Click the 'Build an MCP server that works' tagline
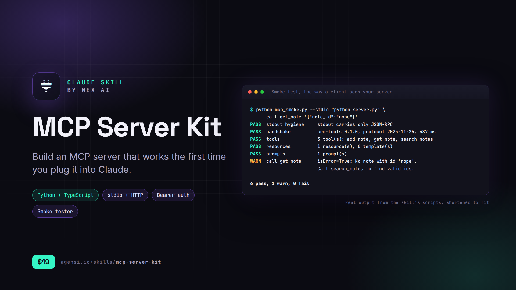Screen dimensions: 516x290 pos(129,163)
